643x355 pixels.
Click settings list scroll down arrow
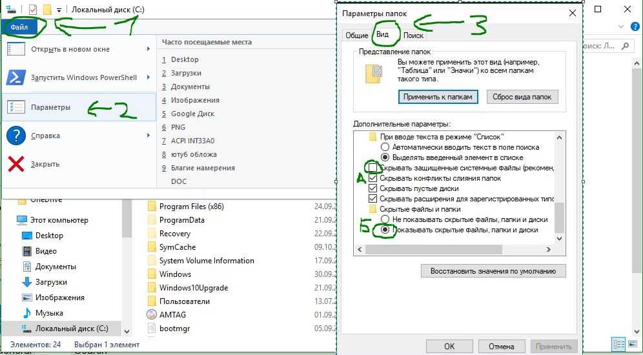[x=560, y=239]
